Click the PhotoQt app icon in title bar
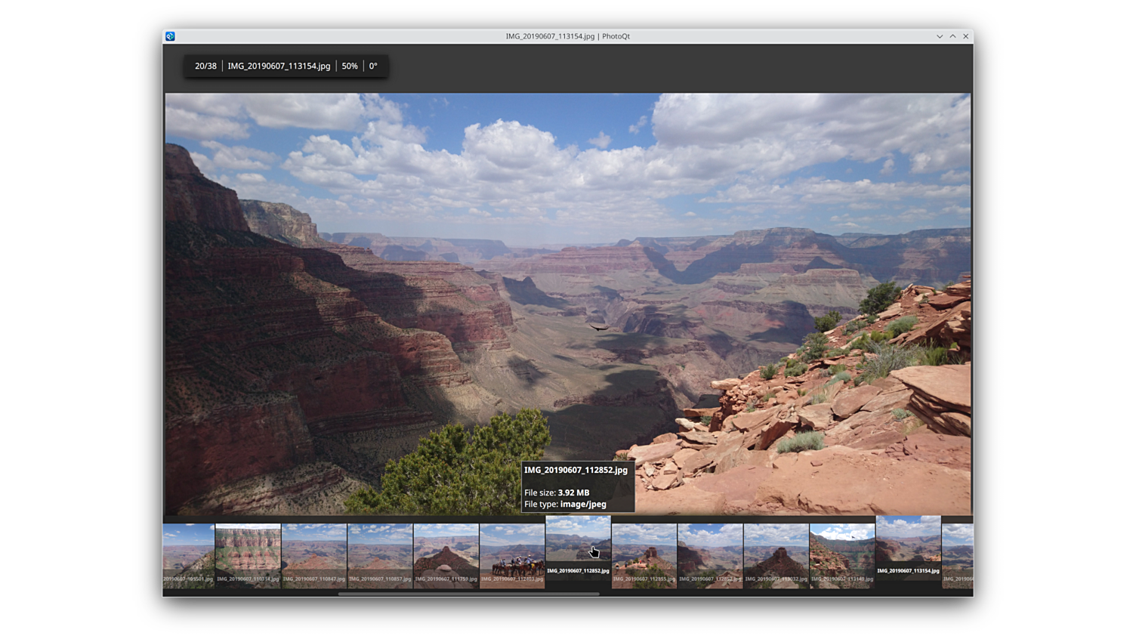Viewport: 1136px width, 639px height. click(x=170, y=36)
